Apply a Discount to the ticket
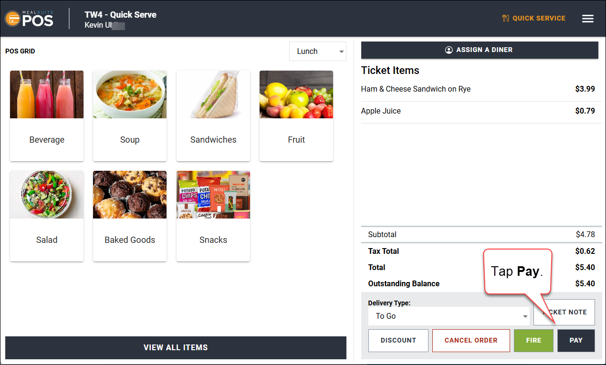Image resolution: width=606 pixels, height=365 pixels. point(398,340)
